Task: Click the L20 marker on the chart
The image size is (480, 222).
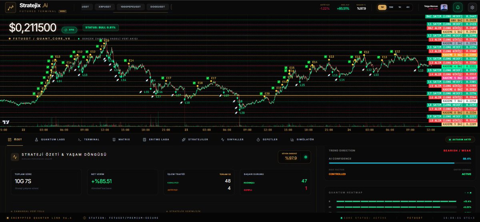Action: (242, 113)
